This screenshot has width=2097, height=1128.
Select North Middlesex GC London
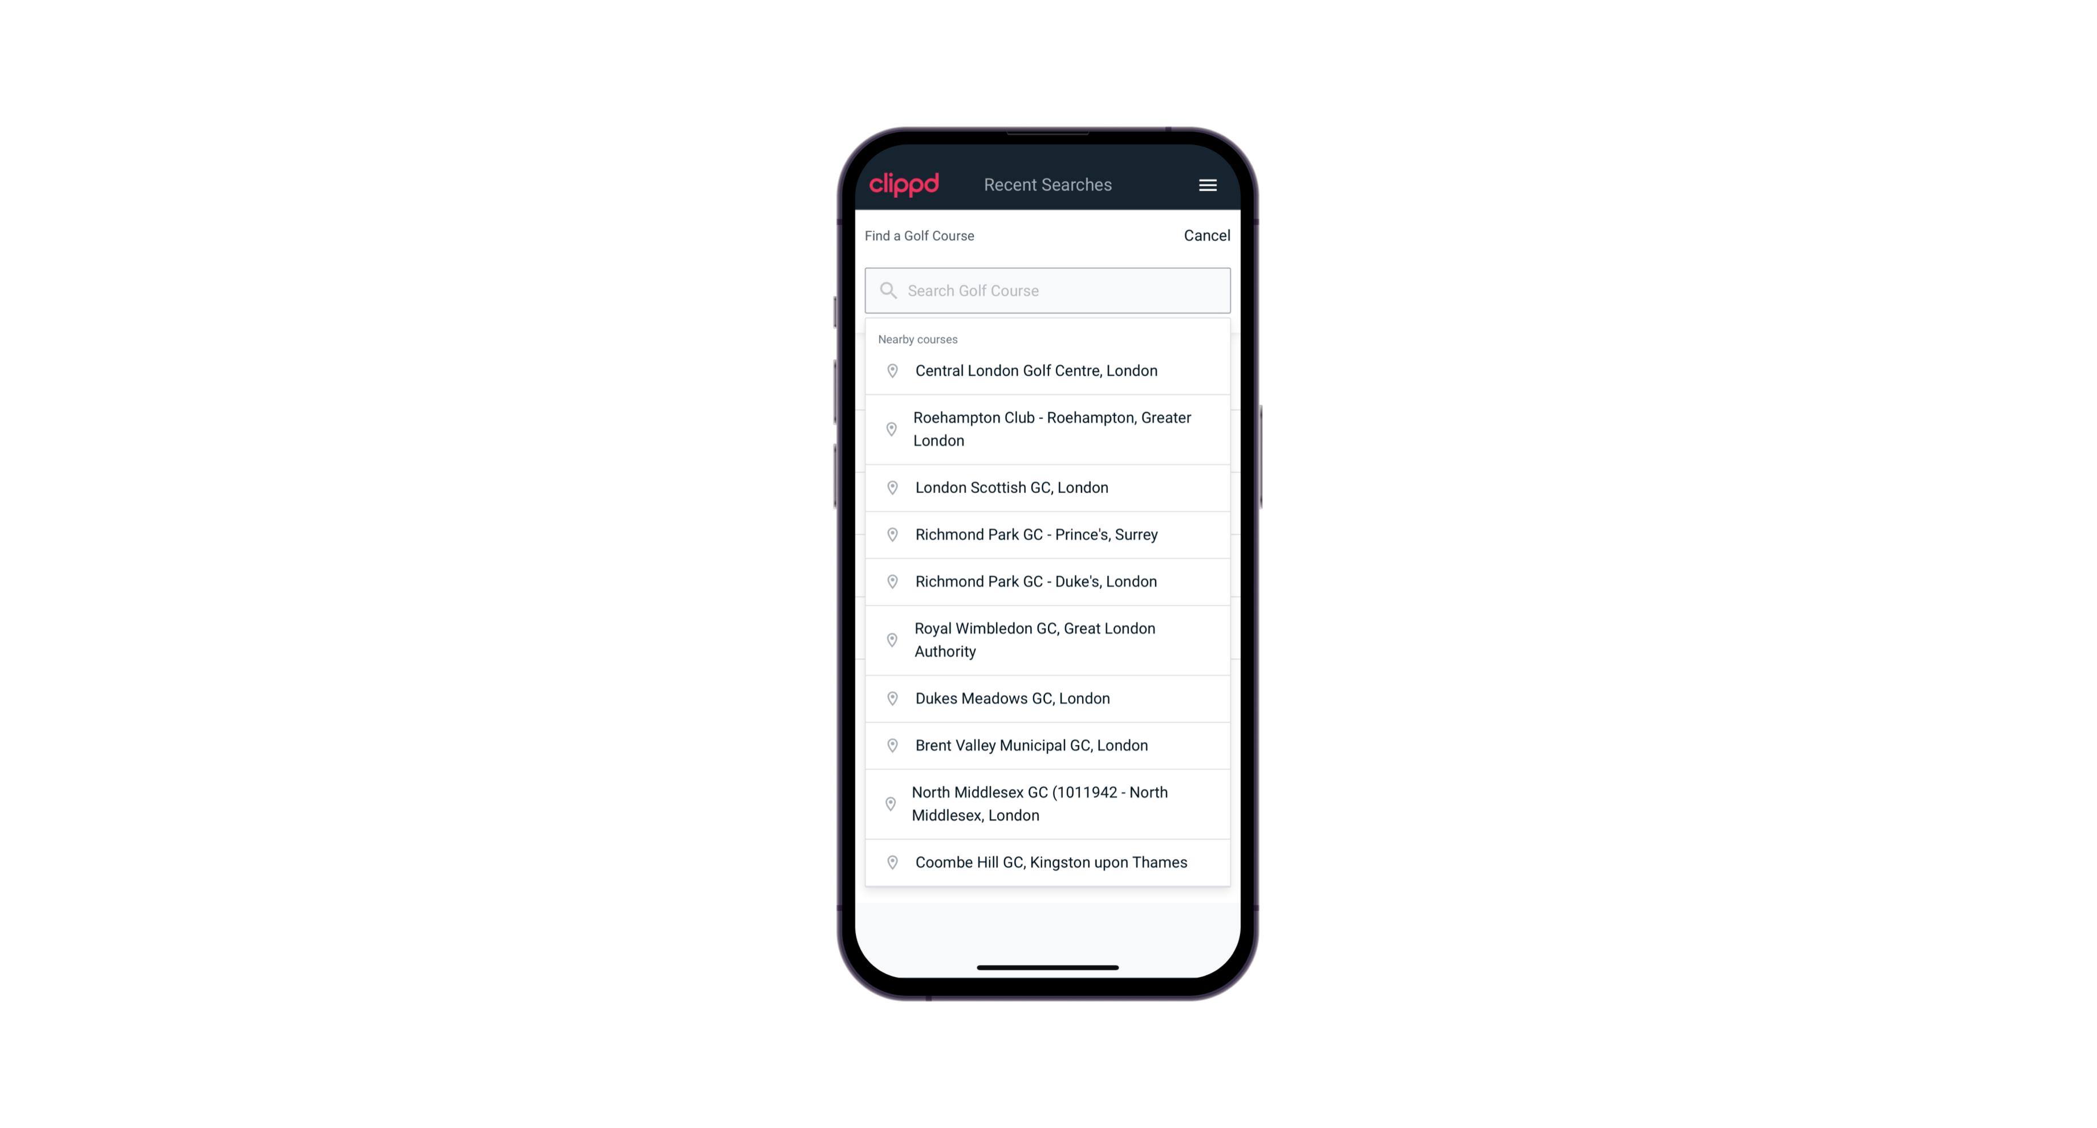[1047, 803]
